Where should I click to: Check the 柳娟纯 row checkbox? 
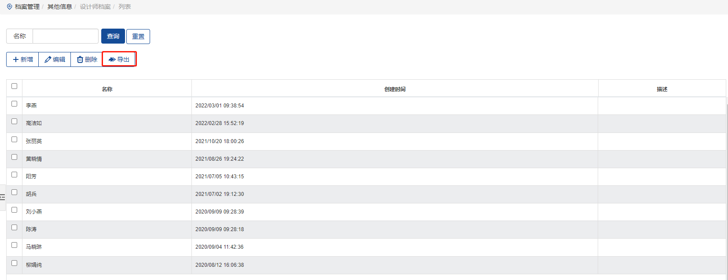pos(15,263)
